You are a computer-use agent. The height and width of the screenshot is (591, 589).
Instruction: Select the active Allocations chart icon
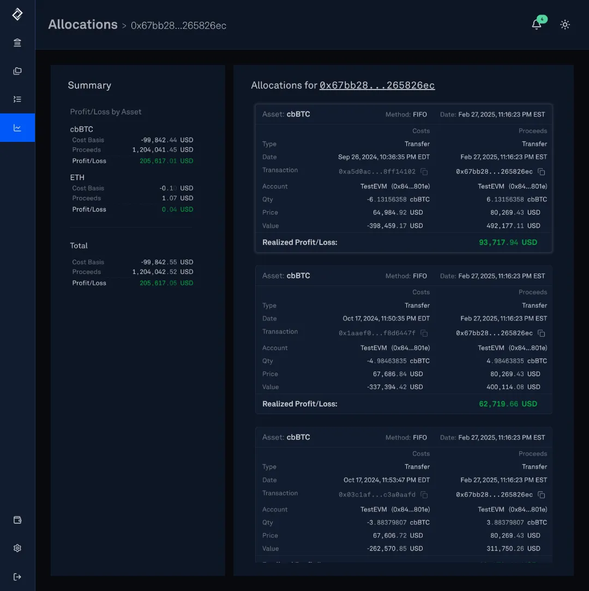click(17, 127)
